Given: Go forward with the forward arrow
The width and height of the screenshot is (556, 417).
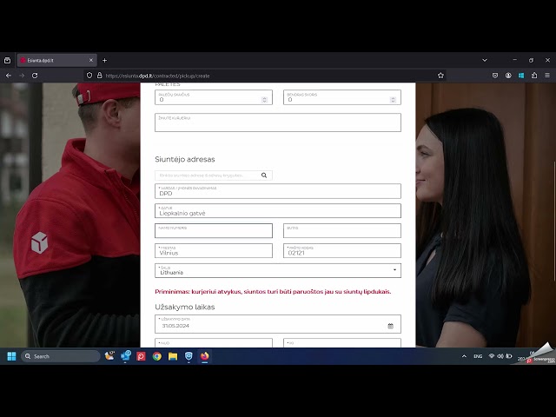Looking at the screenshot, I should point(22,76).
